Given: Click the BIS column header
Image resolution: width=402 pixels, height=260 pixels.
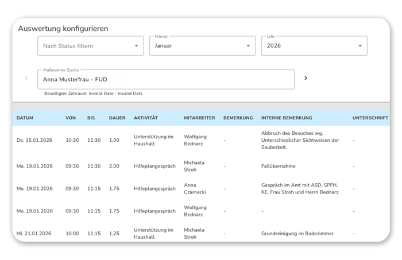Looking at the screenshot, I should coord(91,118).
